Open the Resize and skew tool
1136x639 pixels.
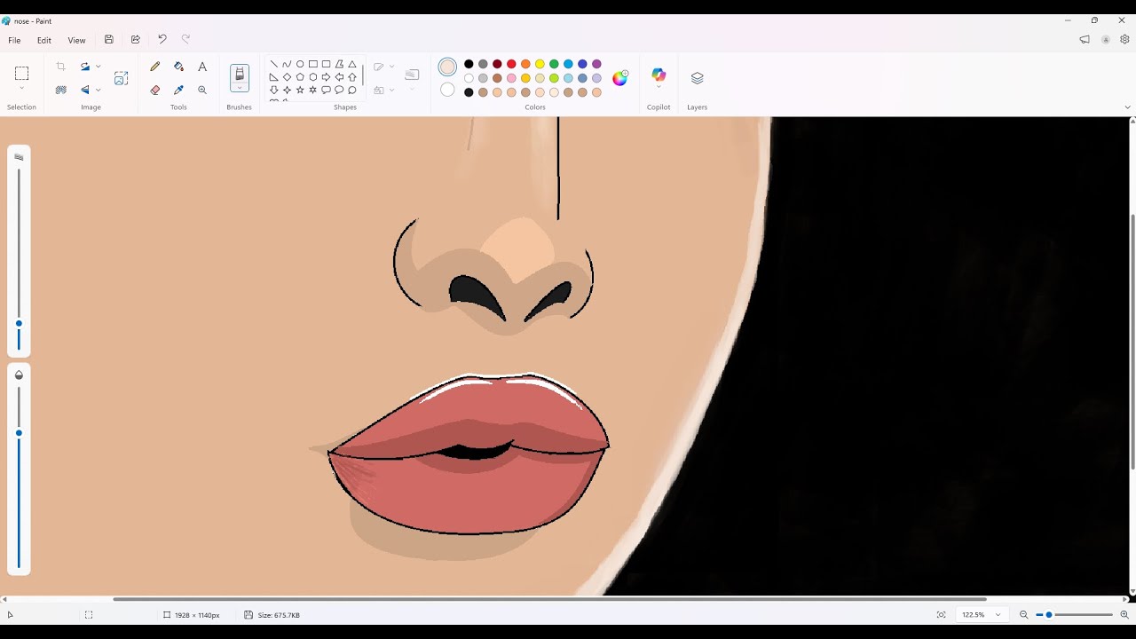tap(121, 78)
